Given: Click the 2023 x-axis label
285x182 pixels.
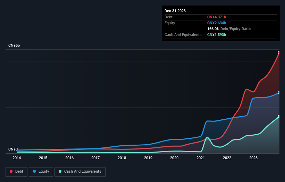Looking at the screenshot, I should [x=253, y=158].
